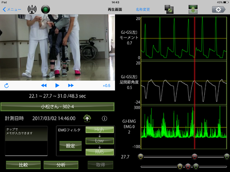Change the ×0.5 playback speed

[107, 86]
